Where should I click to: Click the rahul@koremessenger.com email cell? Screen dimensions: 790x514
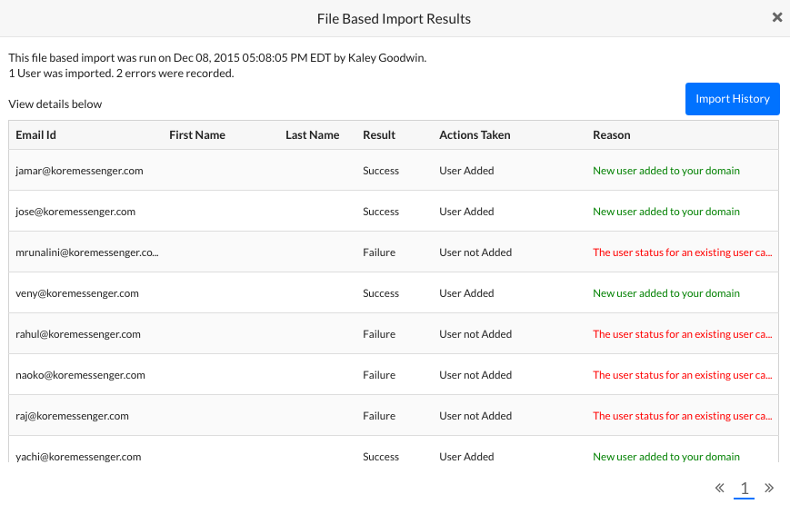coord(78,334)
